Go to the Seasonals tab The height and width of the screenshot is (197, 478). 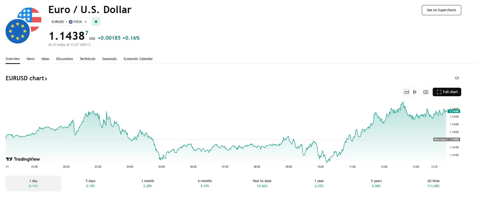click(109, 59)
